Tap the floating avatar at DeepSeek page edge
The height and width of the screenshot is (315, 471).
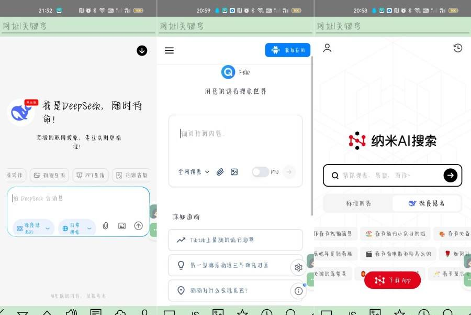coord(153,212)
